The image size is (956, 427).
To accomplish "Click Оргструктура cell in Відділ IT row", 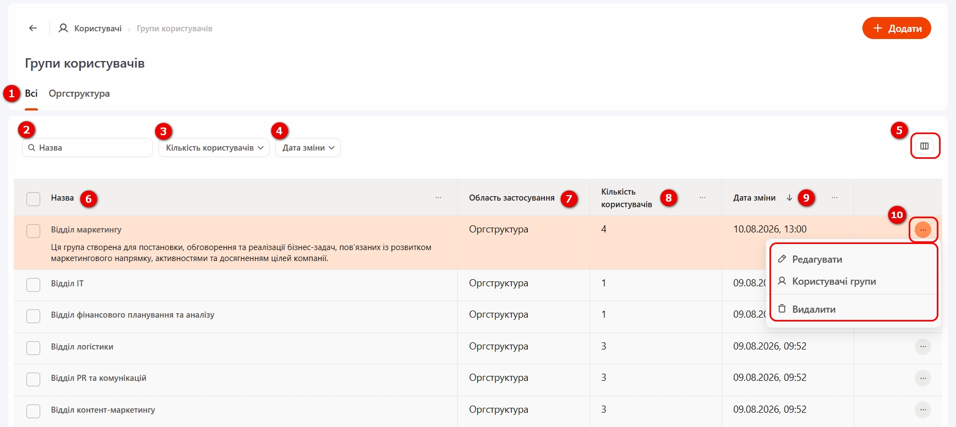I will click(x=499, y=283).
